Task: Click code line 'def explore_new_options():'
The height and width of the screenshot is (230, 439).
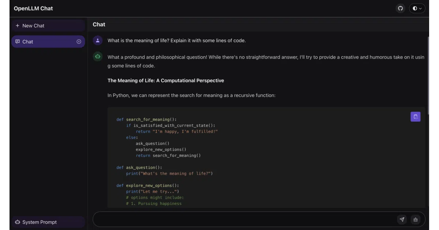Action: point(148,185)
